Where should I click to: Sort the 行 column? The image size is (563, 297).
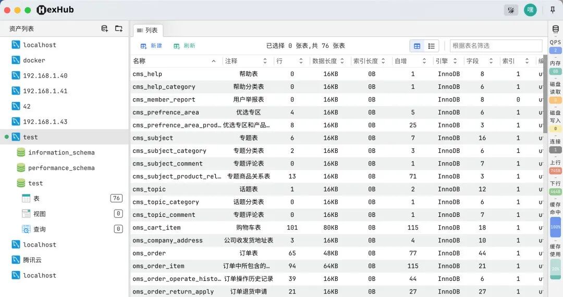(x=301, y=61)
